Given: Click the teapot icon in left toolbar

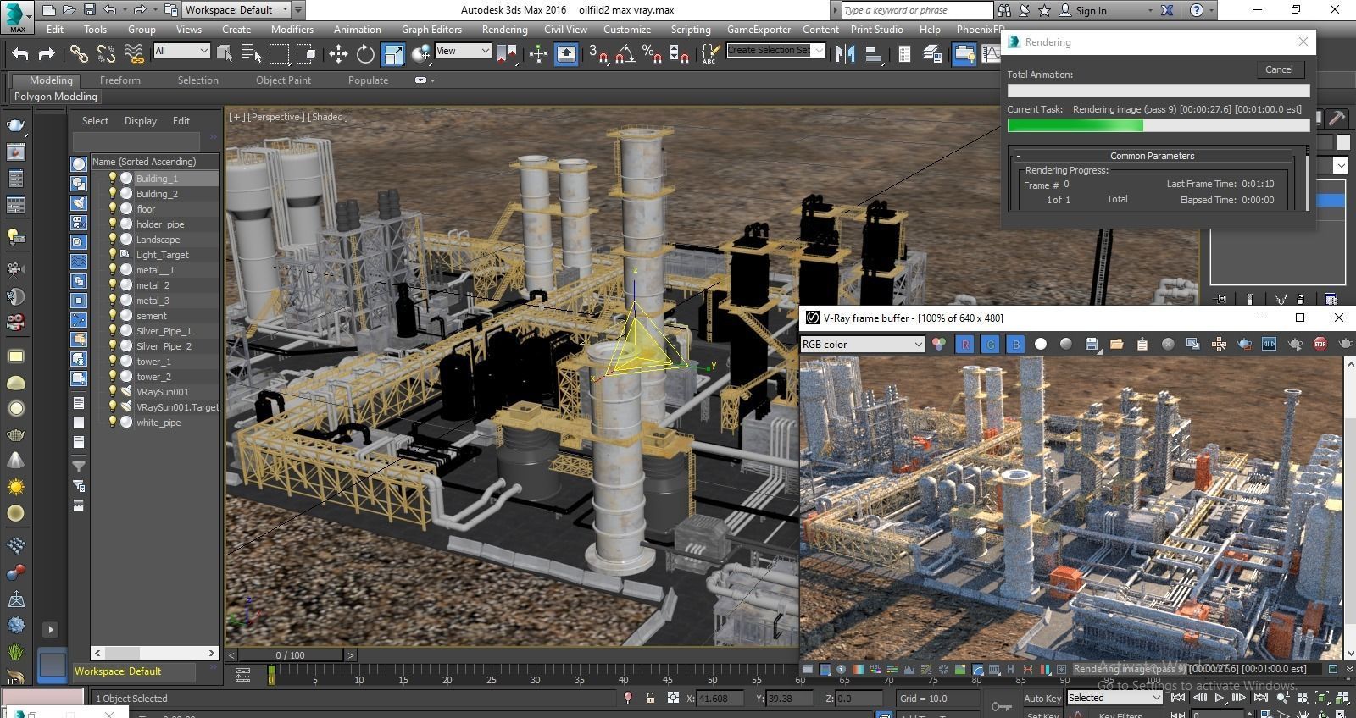Looking at the screenshot, I should (x=15, y=126).
